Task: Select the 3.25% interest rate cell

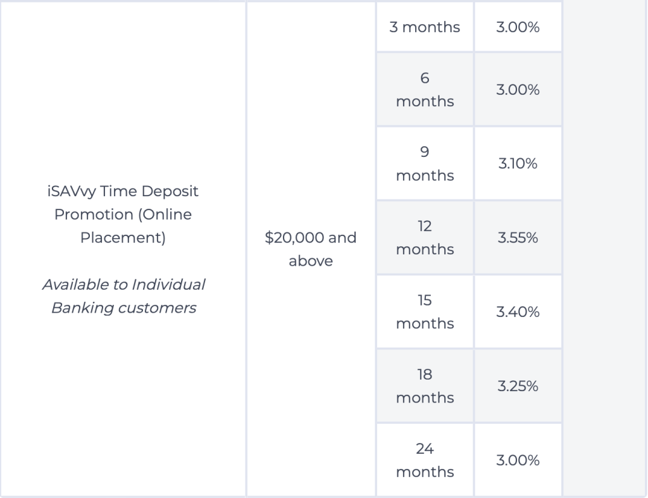Action: [518, 385]
